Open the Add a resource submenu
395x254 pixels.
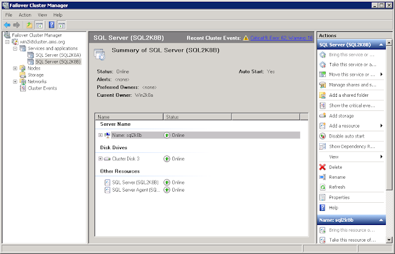click(x=381, y=126)
